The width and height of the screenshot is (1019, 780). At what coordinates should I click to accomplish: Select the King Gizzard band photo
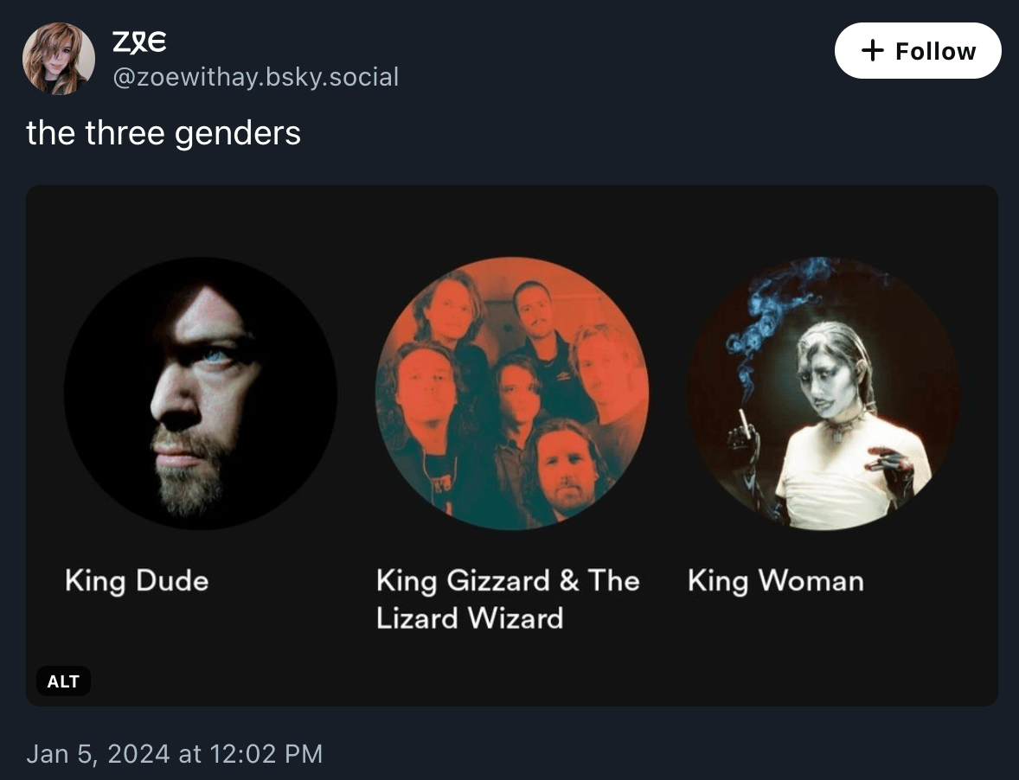click(x=512, y=393)
